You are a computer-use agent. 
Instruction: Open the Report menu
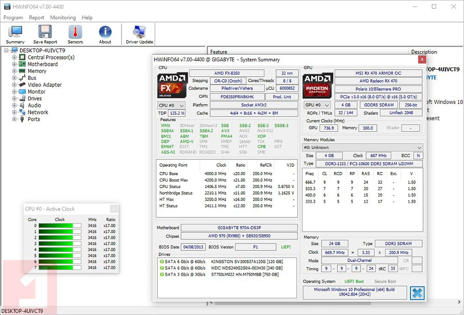[37, 18]
